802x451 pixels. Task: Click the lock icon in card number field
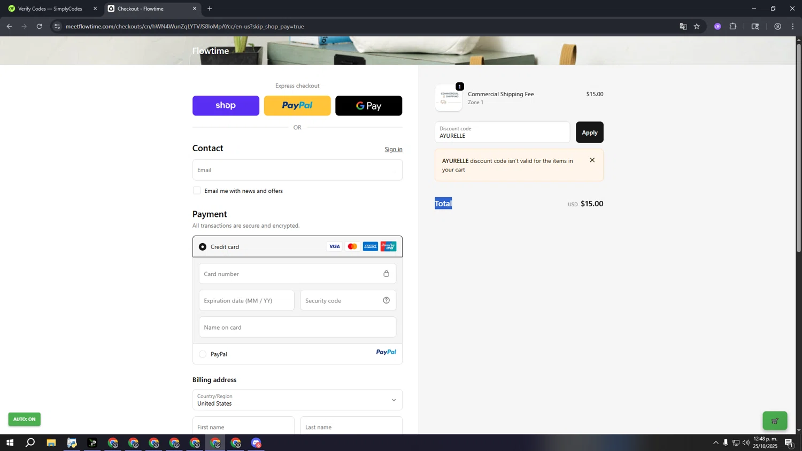[387, 274]
